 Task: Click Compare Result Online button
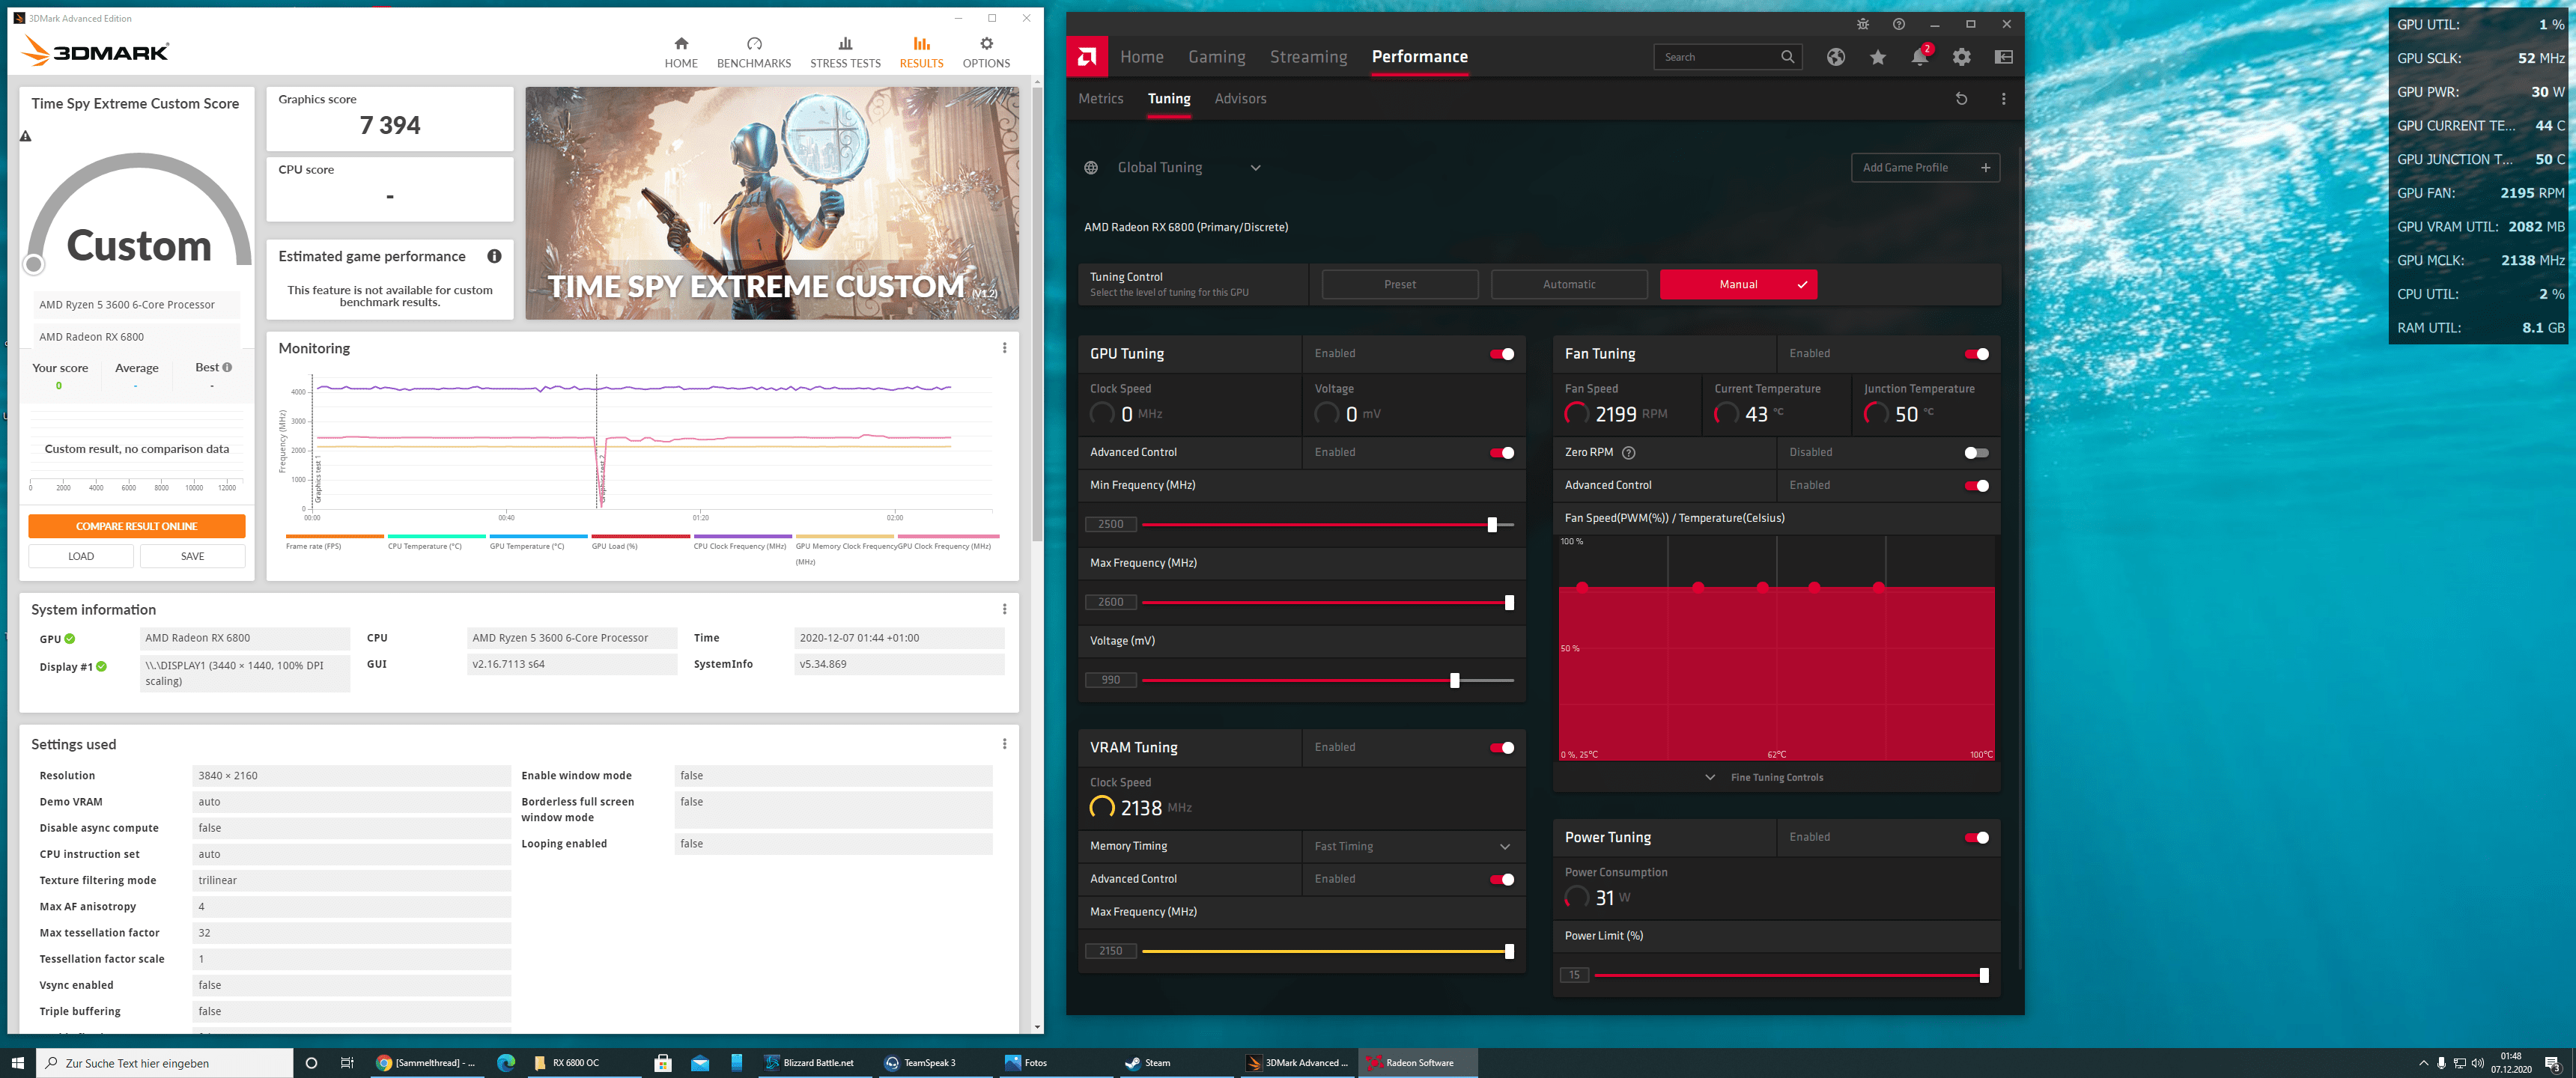click(x=137, y=526)
